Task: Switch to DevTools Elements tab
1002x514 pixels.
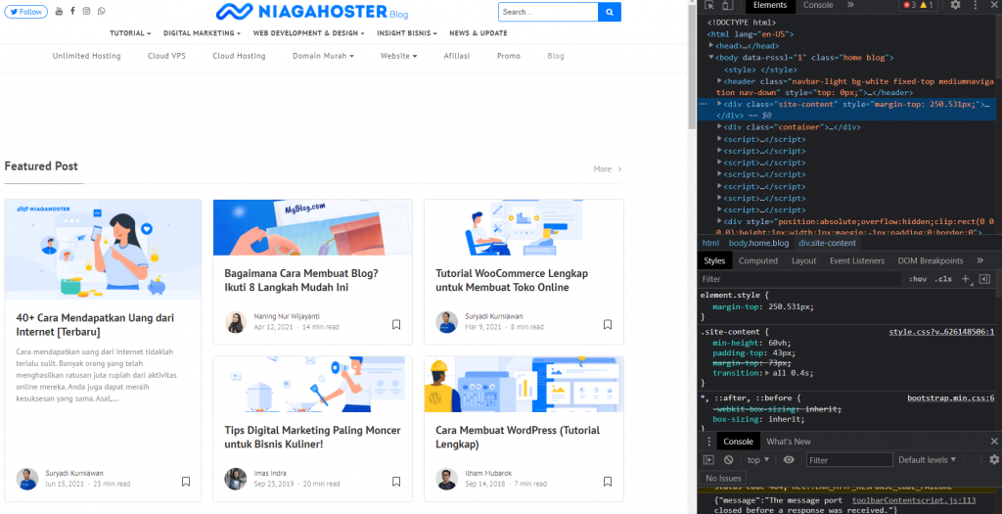Action: pos(770,5)
